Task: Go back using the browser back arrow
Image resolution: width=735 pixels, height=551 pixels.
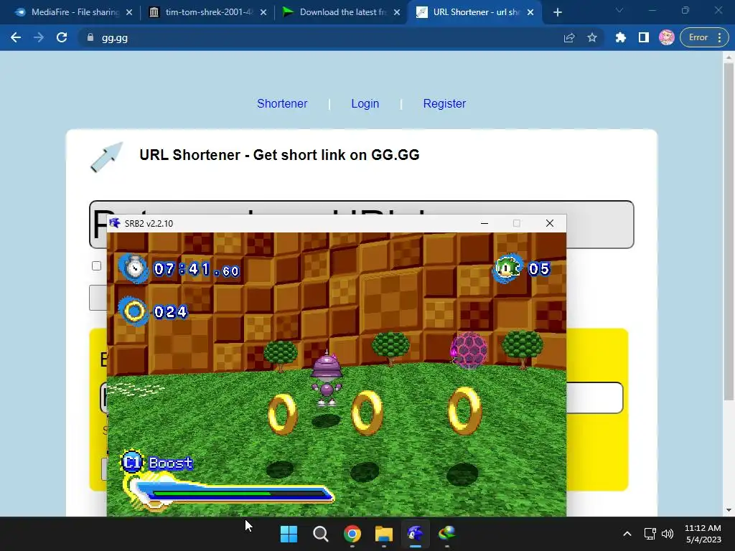Action: (16, 37)
